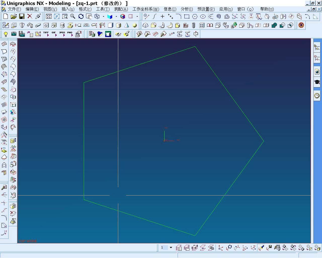This screenshot has width=322, height=258.
Task: Open the 文件(F) menu
Action: click(14, 9)
